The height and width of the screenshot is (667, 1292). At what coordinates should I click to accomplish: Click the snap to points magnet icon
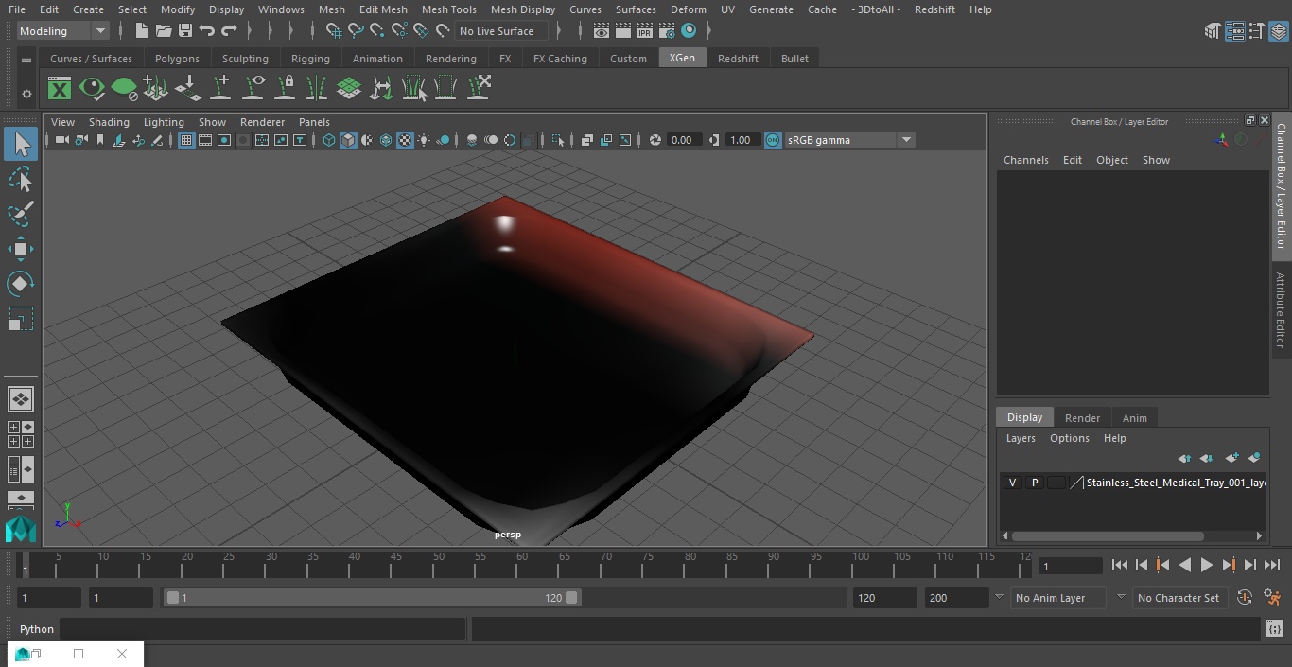[377, 31]
